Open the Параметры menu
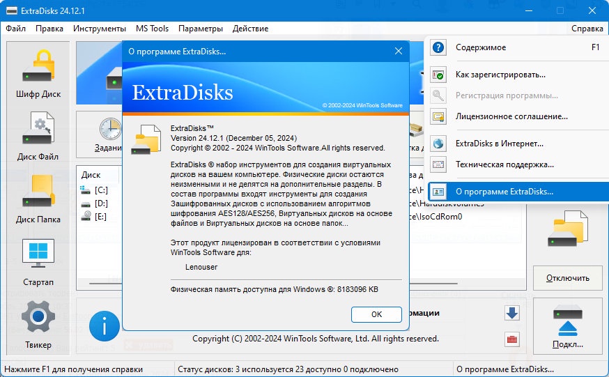Viewport: 609px width, 377px height. [x=201, y=29]
